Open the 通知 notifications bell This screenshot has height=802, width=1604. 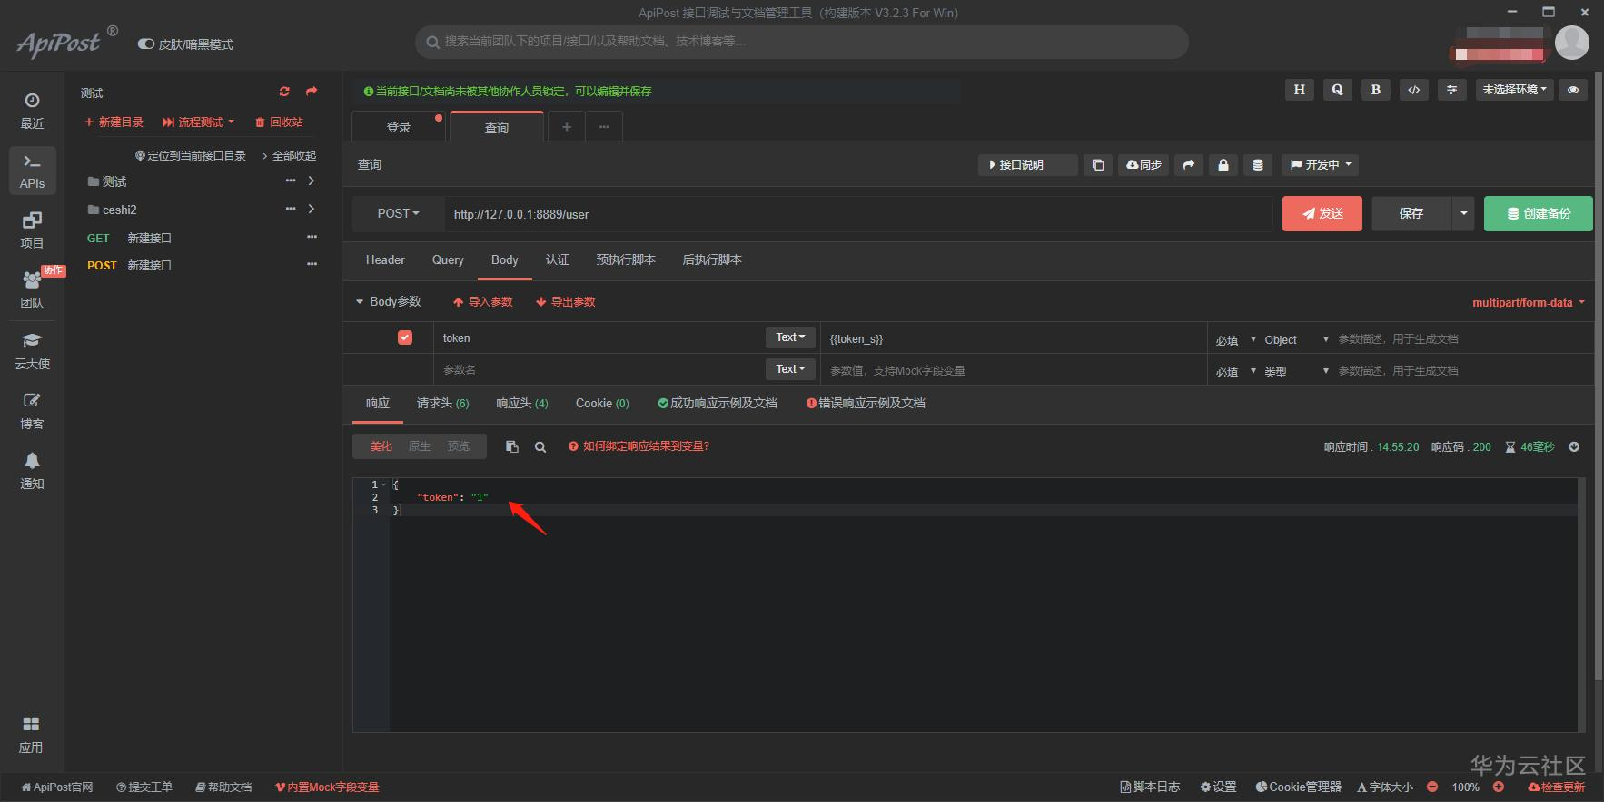(x=32, y=471)
